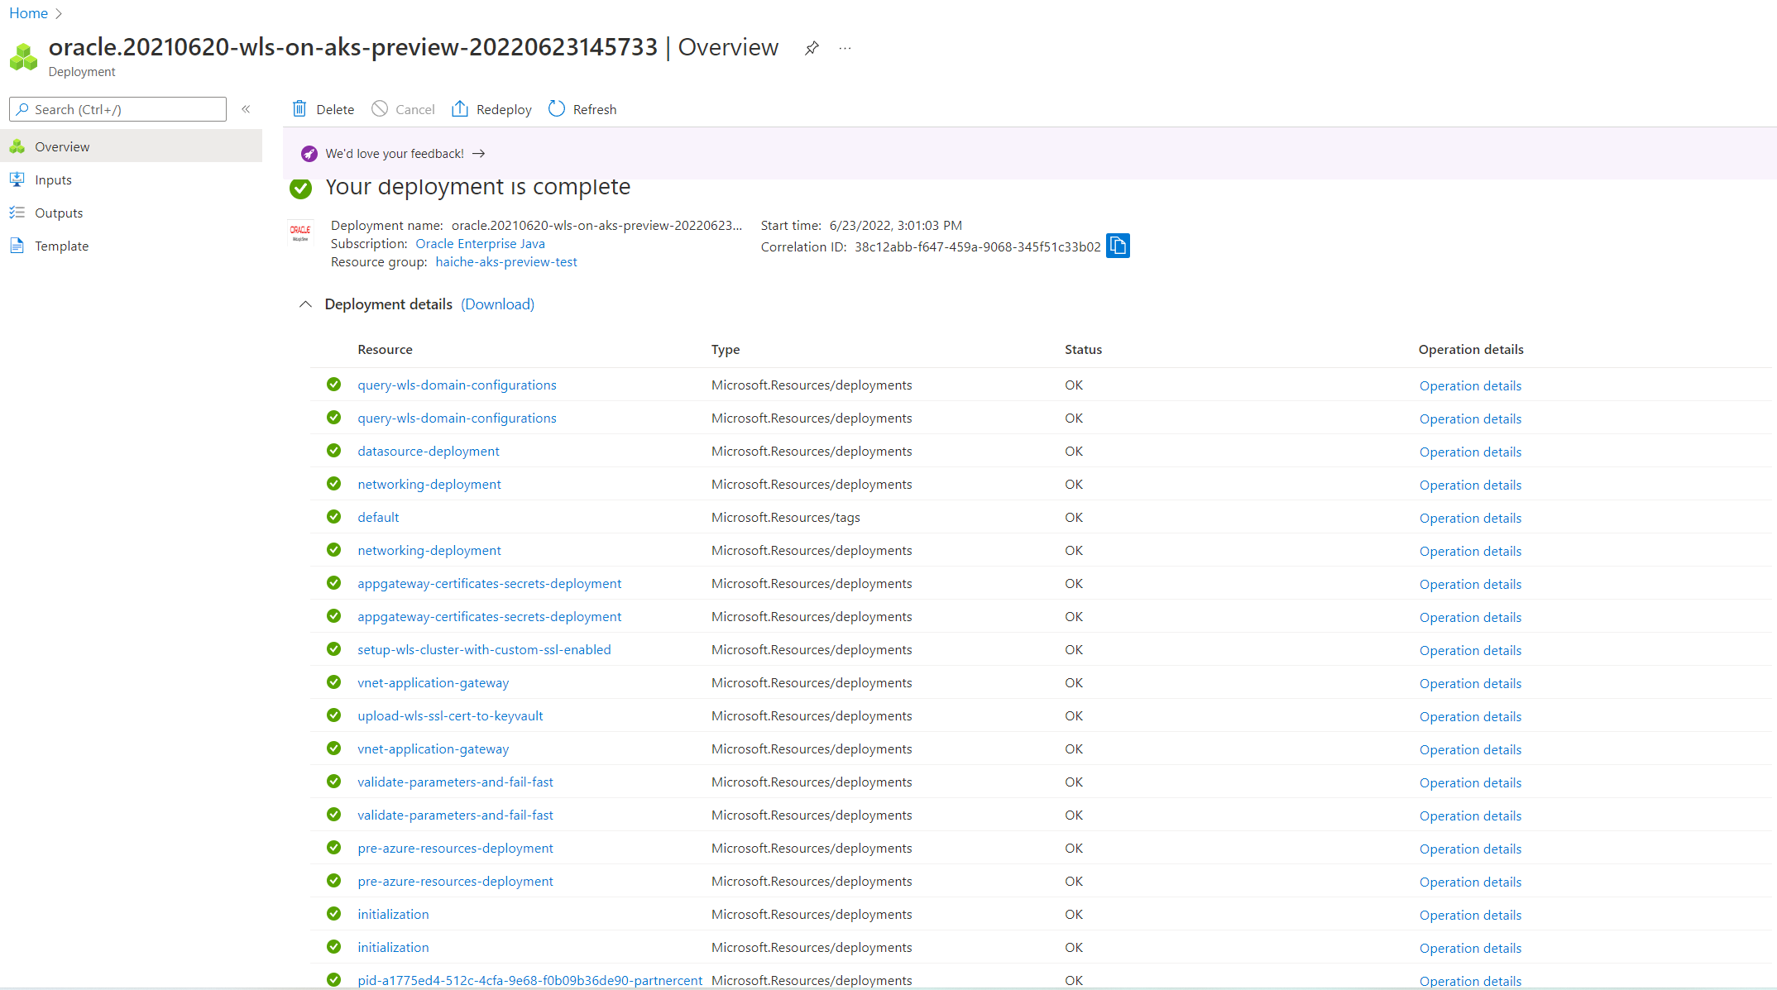
Task: Click the Refresh icon
Action: pyautogui.click(x=557, y=109)
